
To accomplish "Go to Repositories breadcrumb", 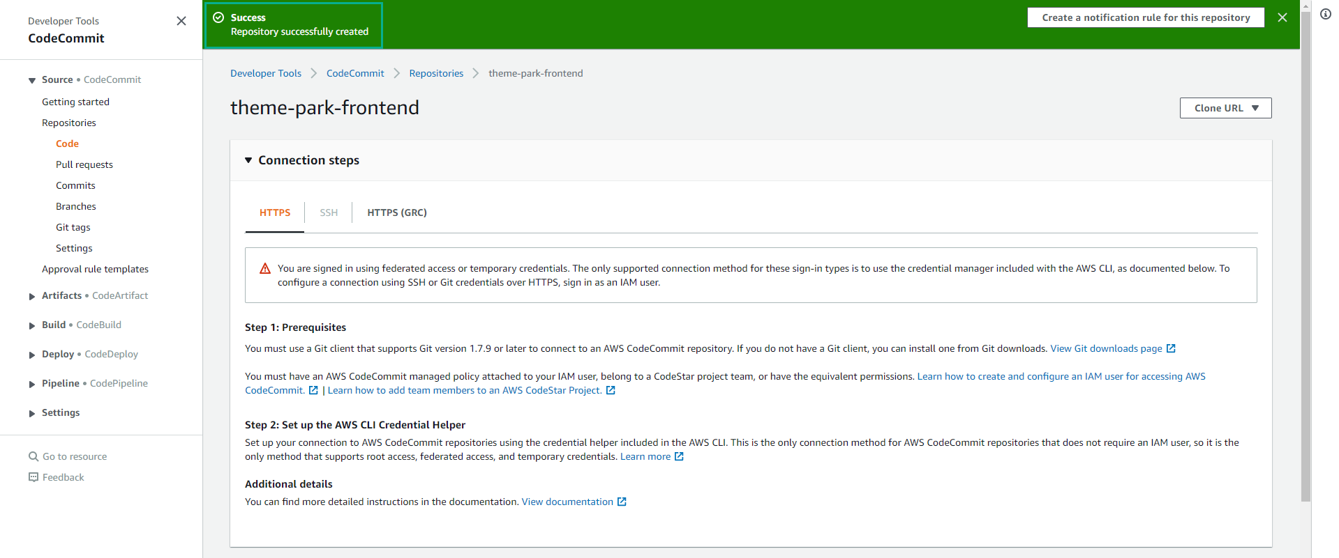I will tap(436, 73).
